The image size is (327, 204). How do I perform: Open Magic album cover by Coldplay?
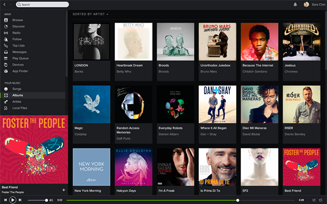[x=91, y=104]
